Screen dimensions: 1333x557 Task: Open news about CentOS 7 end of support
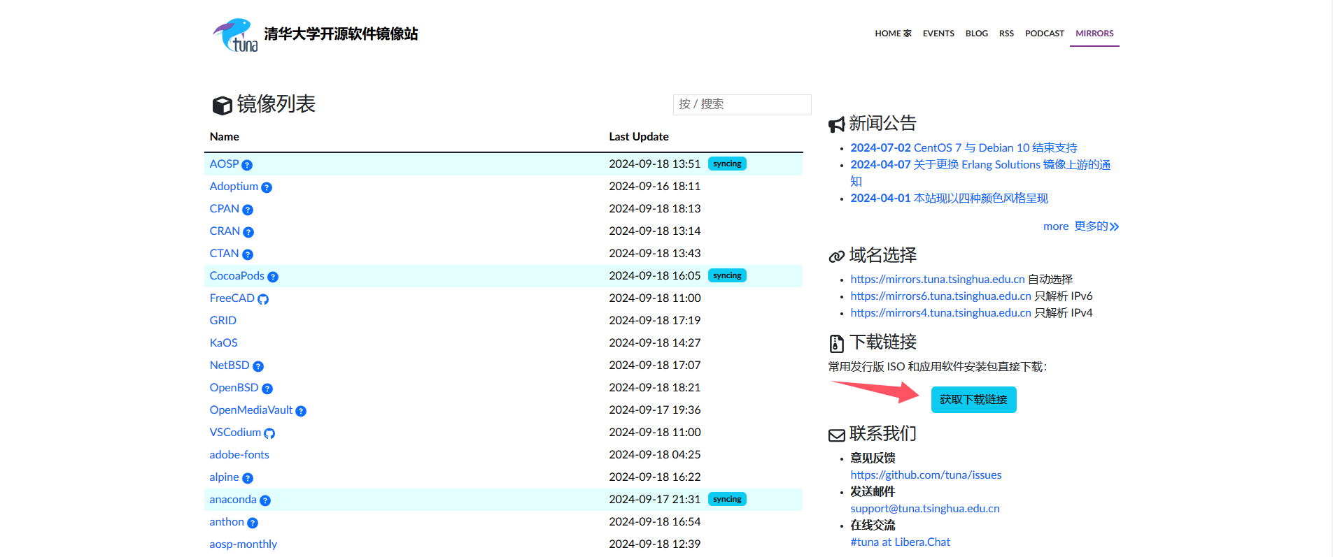click(964, 147)
